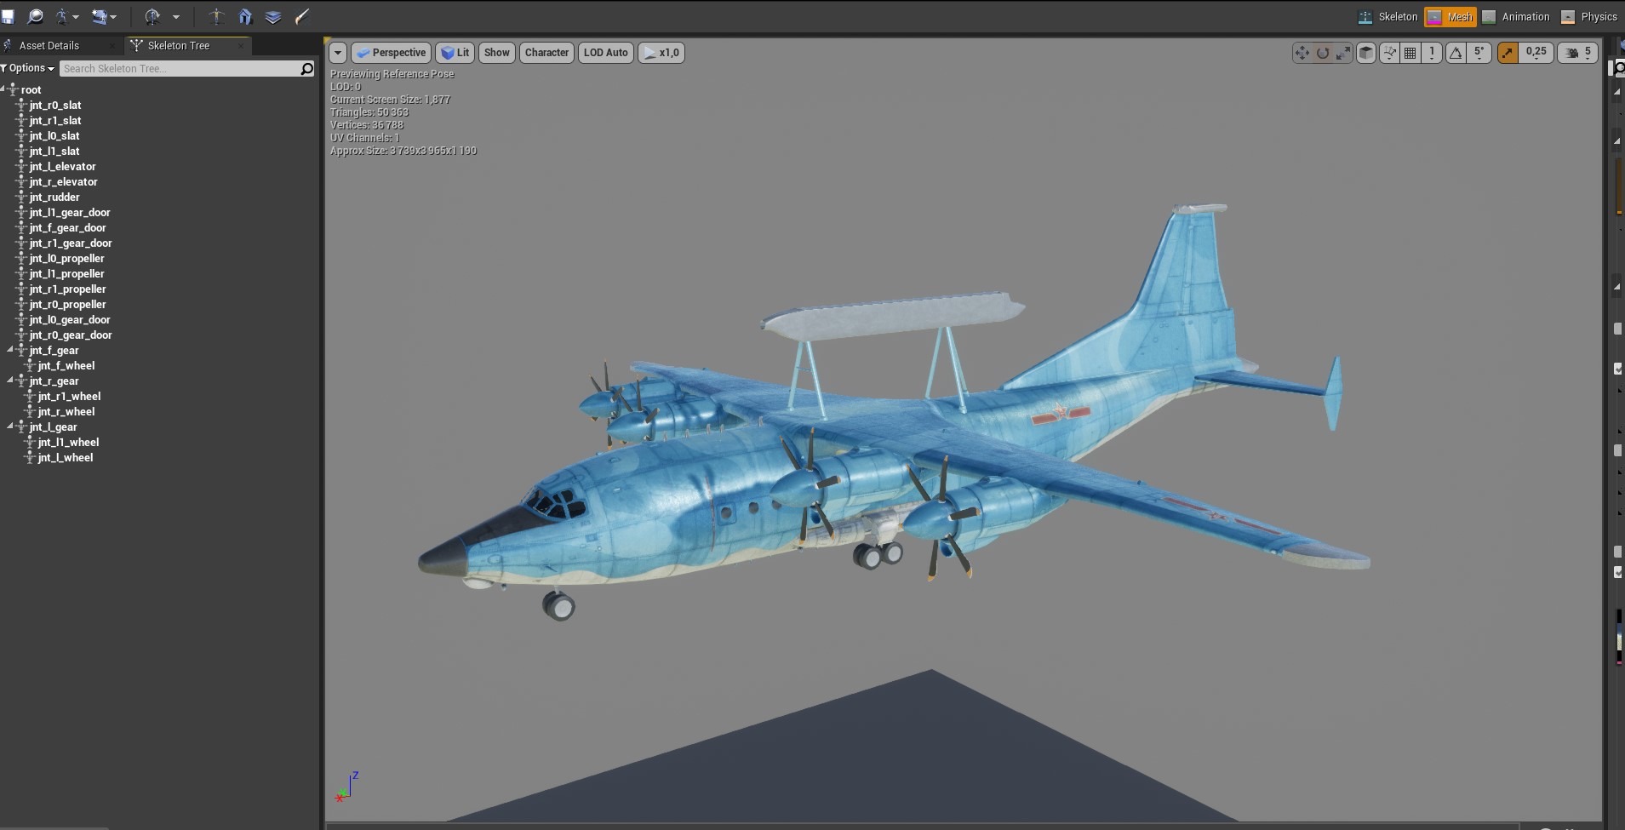Open the 5° rotation snap dropdown
This screenshot has width=1625, height=830.
(1479, 53)
